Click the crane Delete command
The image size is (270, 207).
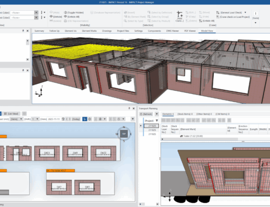(191, 21)
